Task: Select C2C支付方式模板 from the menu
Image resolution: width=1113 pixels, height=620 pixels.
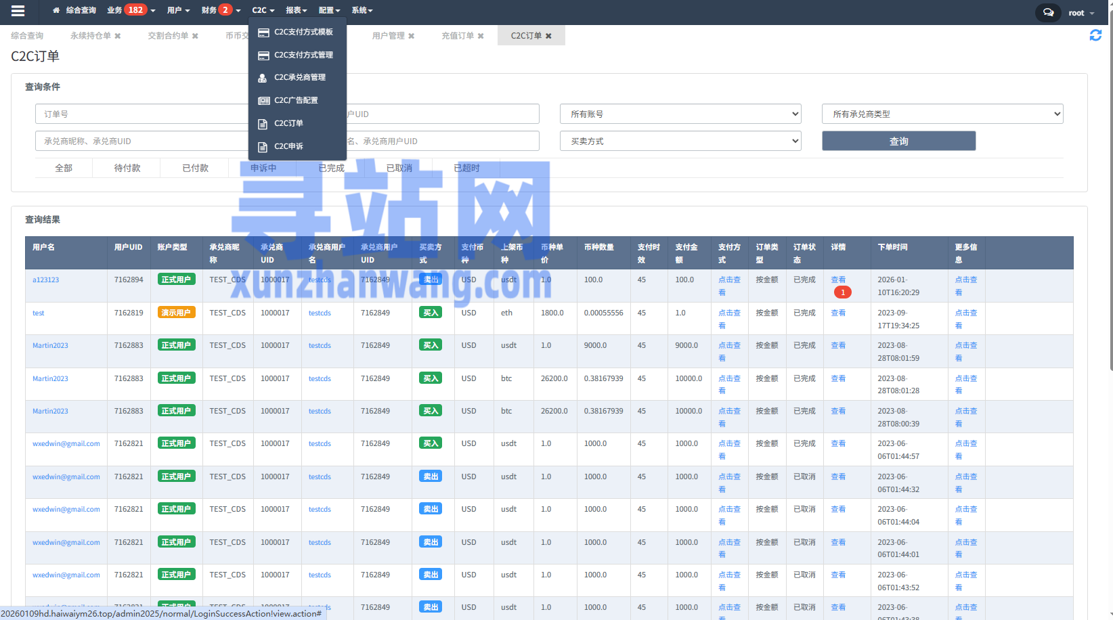Action: coord(303,32)
